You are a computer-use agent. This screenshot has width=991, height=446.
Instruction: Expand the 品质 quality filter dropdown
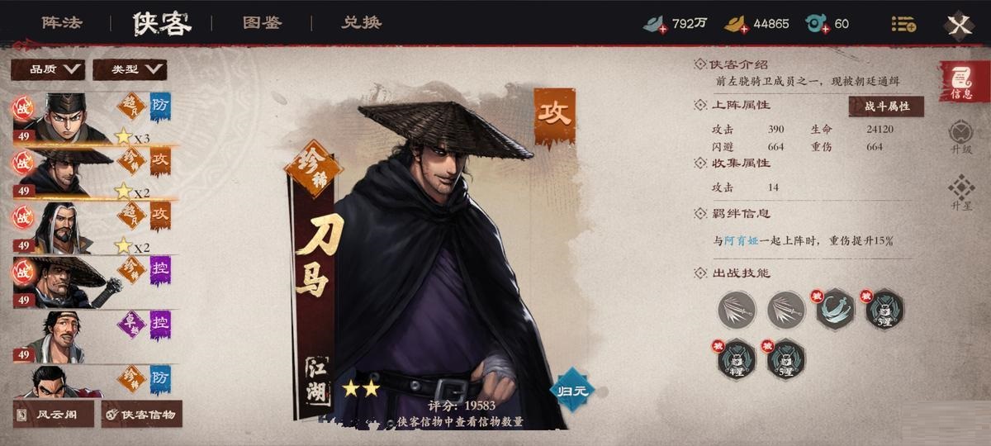(47, 69)
